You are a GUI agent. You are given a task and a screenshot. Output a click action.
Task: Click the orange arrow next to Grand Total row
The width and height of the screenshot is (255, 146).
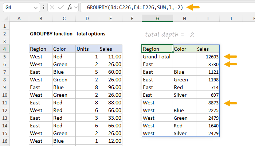pyautogui.click(x=230, y=57)
